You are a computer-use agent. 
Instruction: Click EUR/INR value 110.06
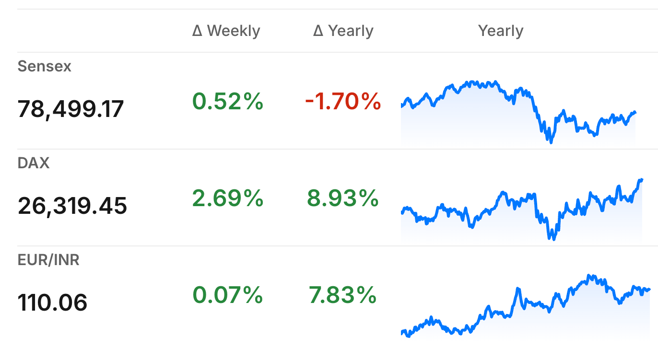pos(53,303)
